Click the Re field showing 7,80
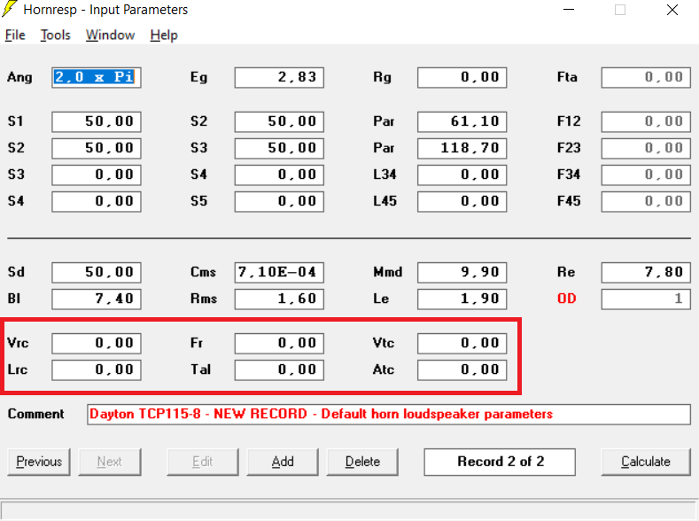 [x=646, y=272]
